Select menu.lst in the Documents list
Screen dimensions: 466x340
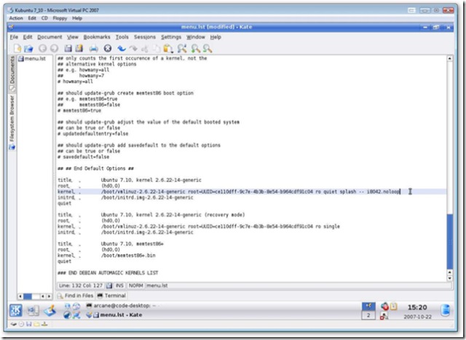pos(34,58)
